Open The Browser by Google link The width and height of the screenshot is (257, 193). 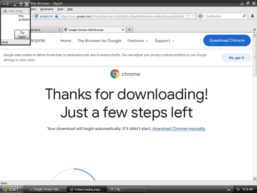tap(99, 40)
